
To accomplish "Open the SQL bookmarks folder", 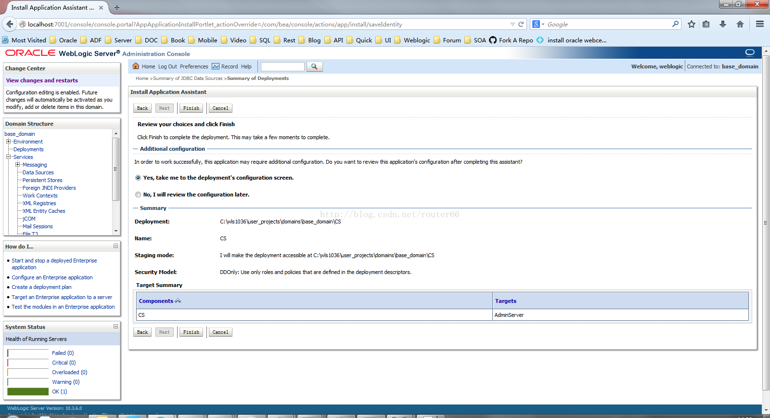I will [260, 40].
